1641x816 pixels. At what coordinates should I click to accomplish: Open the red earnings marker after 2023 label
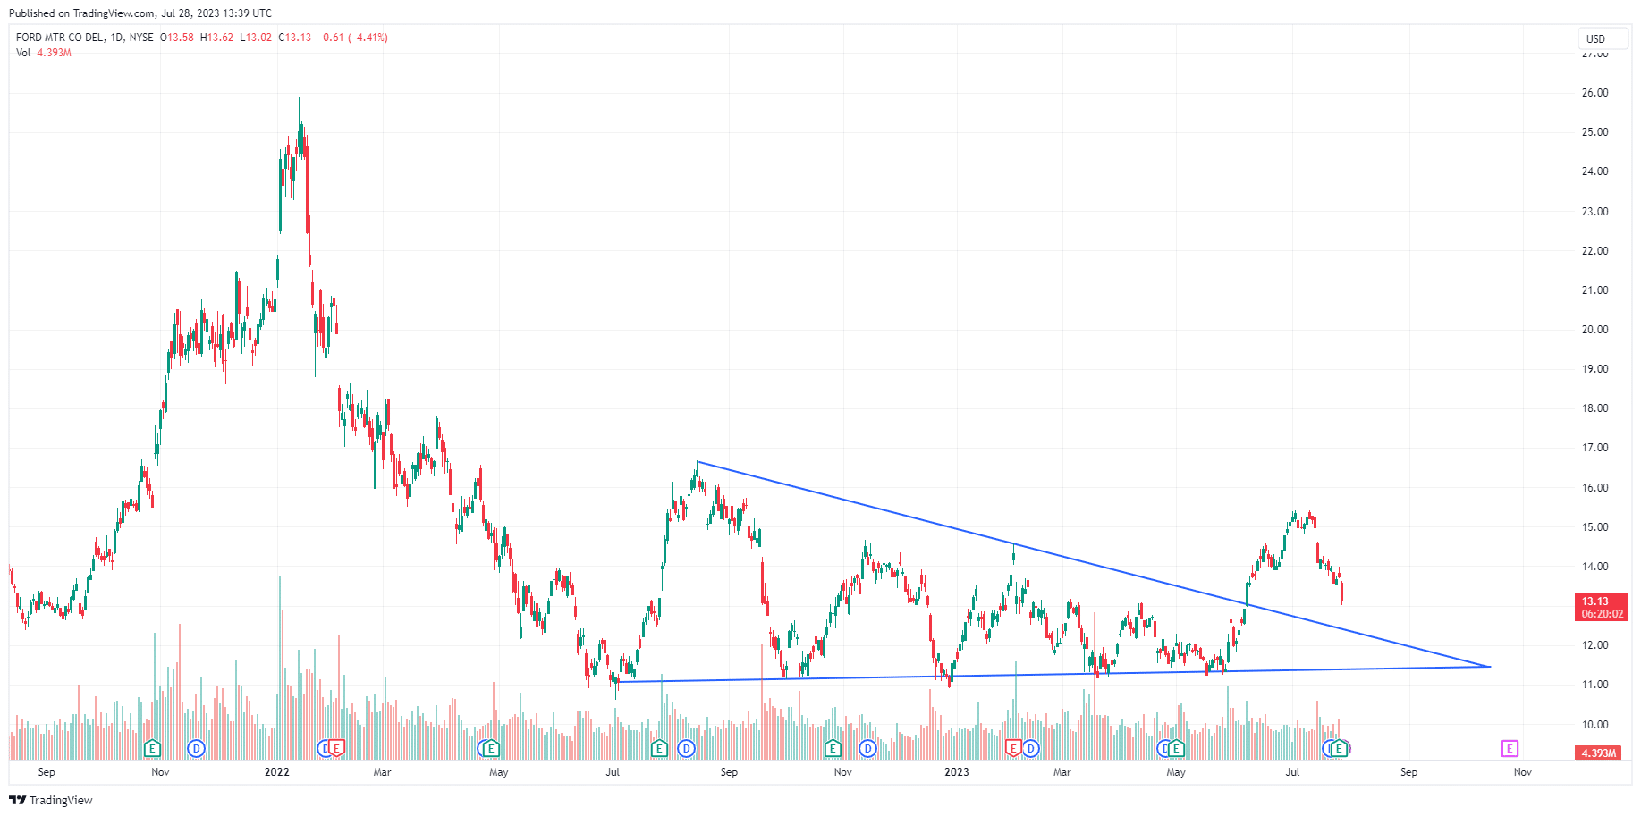pos(1013,748)
